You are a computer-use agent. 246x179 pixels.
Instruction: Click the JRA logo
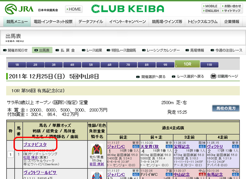tap(19, 9)
